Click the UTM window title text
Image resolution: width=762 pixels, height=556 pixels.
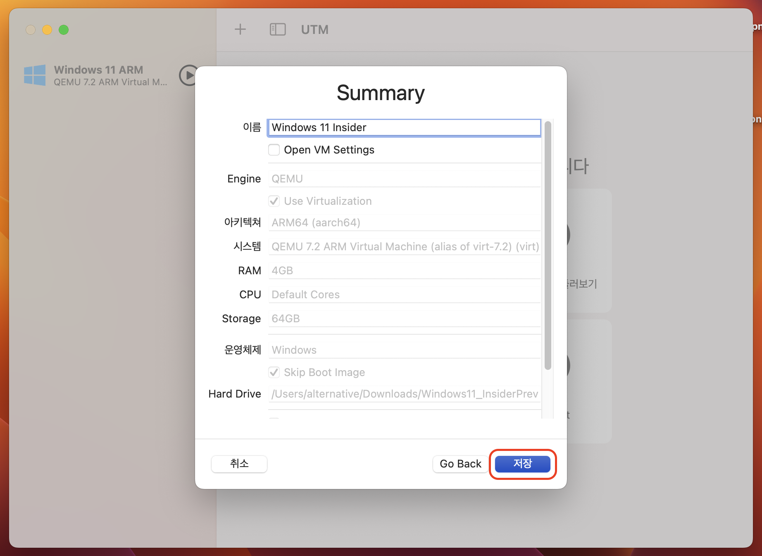point(315,30)
